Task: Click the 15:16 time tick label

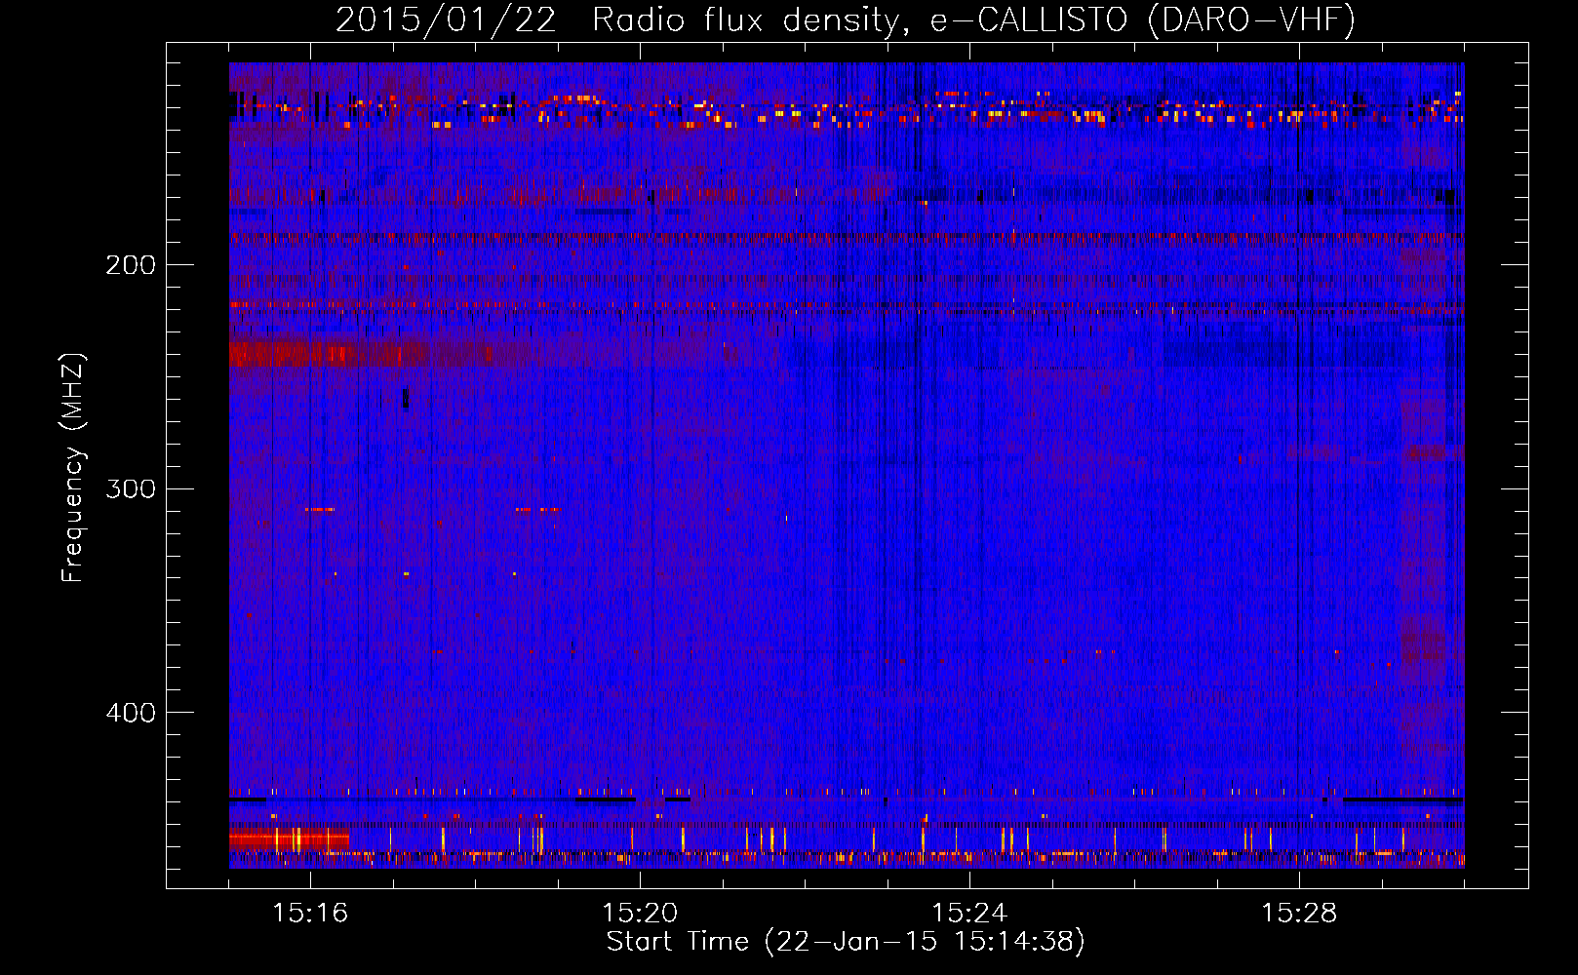Action: click(x=310, y=914)
